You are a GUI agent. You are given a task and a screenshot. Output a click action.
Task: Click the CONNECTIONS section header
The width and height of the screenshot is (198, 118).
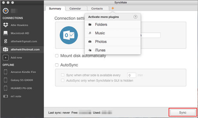click(13, 18)
